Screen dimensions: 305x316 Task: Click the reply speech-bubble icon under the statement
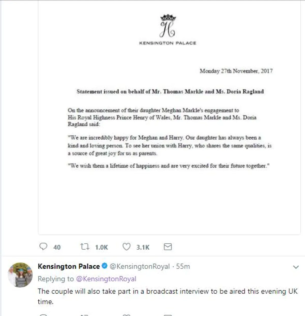[43, 247]
